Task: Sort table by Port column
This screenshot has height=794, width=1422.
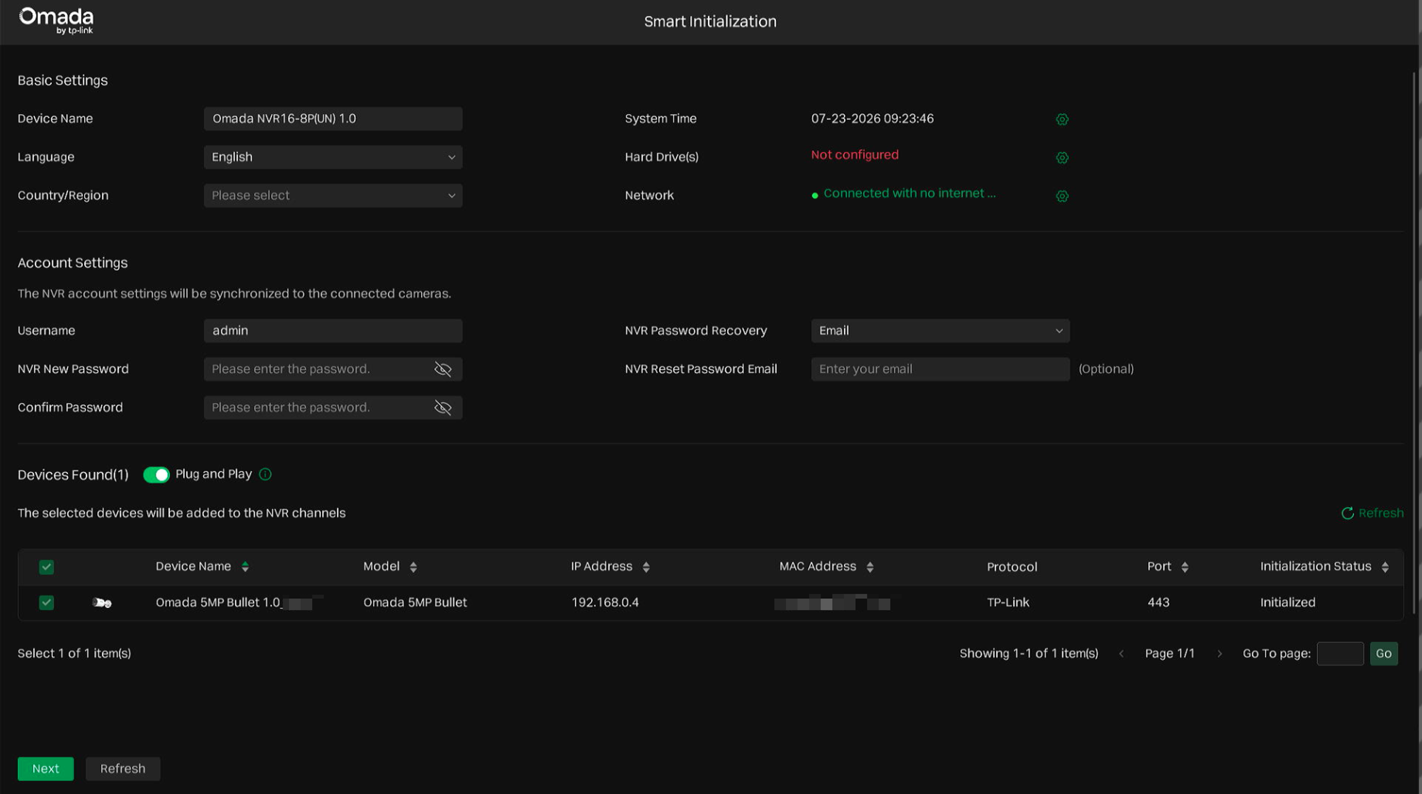Action: [1185, 567]
